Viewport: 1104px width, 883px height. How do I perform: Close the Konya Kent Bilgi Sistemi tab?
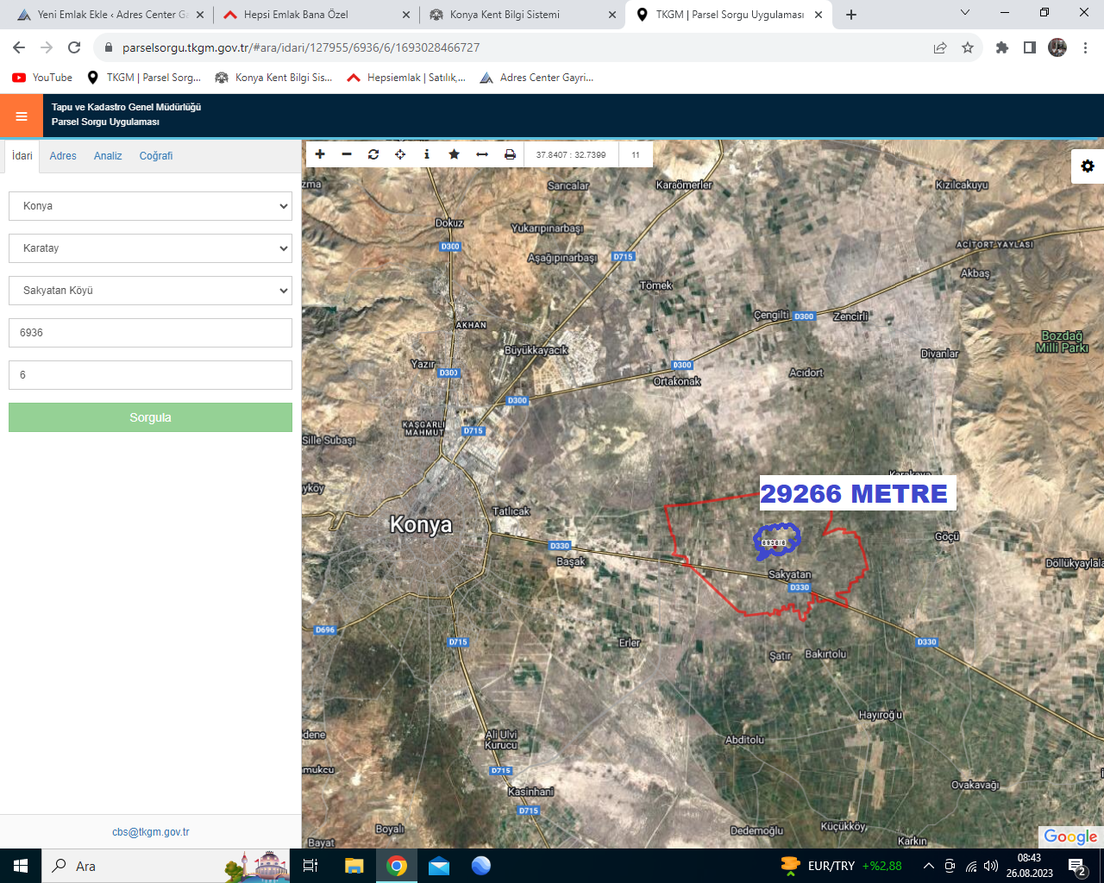click(x=612, y=15)
